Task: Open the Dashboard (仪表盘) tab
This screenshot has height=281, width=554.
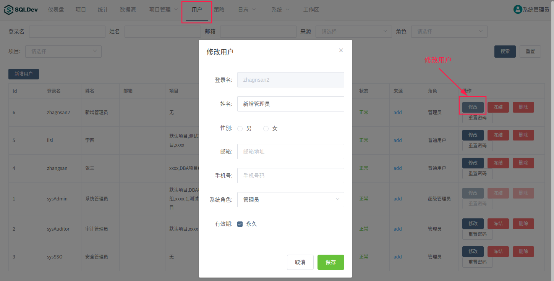Action: pos(55,10)
